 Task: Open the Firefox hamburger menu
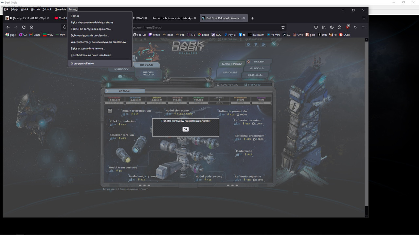[x=363, y=27]
